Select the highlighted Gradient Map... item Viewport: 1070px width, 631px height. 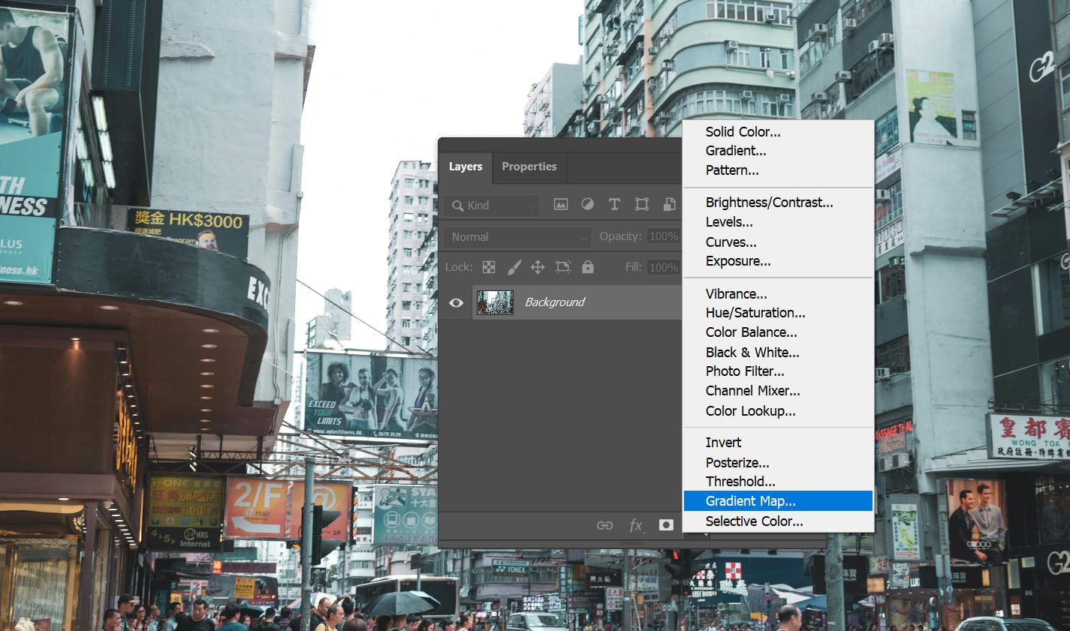click(x=778, y=501)
